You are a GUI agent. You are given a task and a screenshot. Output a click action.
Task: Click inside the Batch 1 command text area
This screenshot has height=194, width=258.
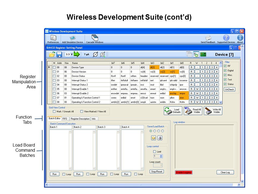59,150
